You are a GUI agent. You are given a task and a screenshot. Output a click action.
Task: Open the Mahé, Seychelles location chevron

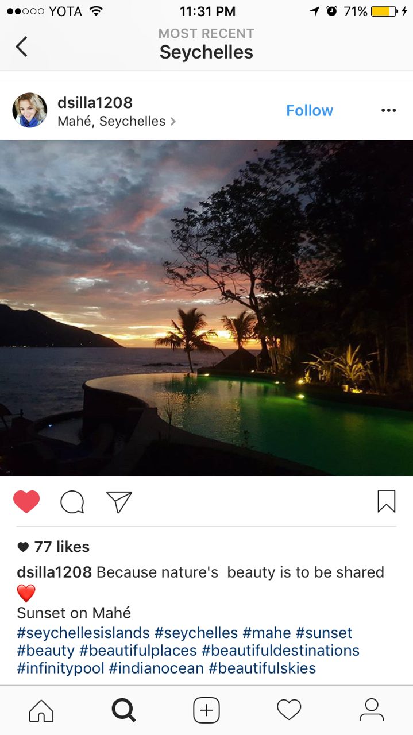[x=173, y=122]
